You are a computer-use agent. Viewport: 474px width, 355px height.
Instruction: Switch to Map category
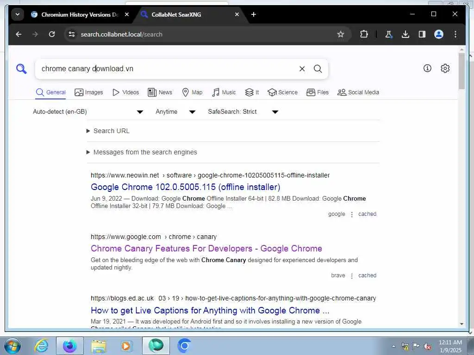pos(192,92)
